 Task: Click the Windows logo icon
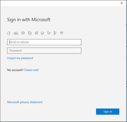(x=36, y=33)
